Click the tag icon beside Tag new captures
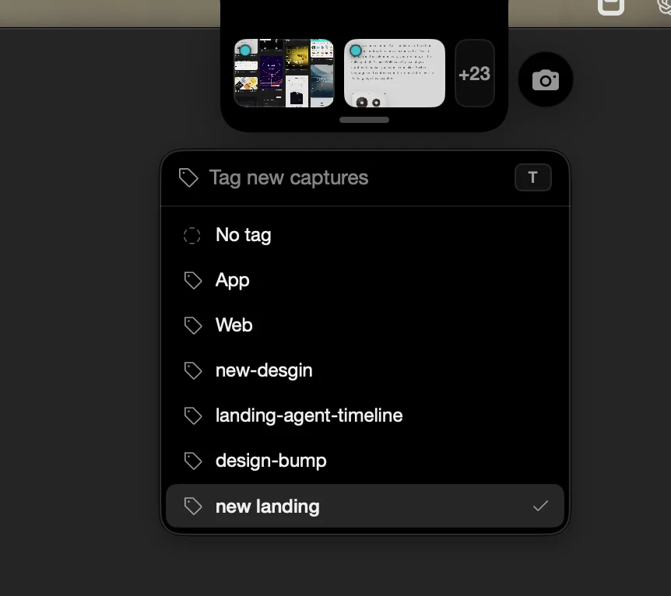 (188, 177)
